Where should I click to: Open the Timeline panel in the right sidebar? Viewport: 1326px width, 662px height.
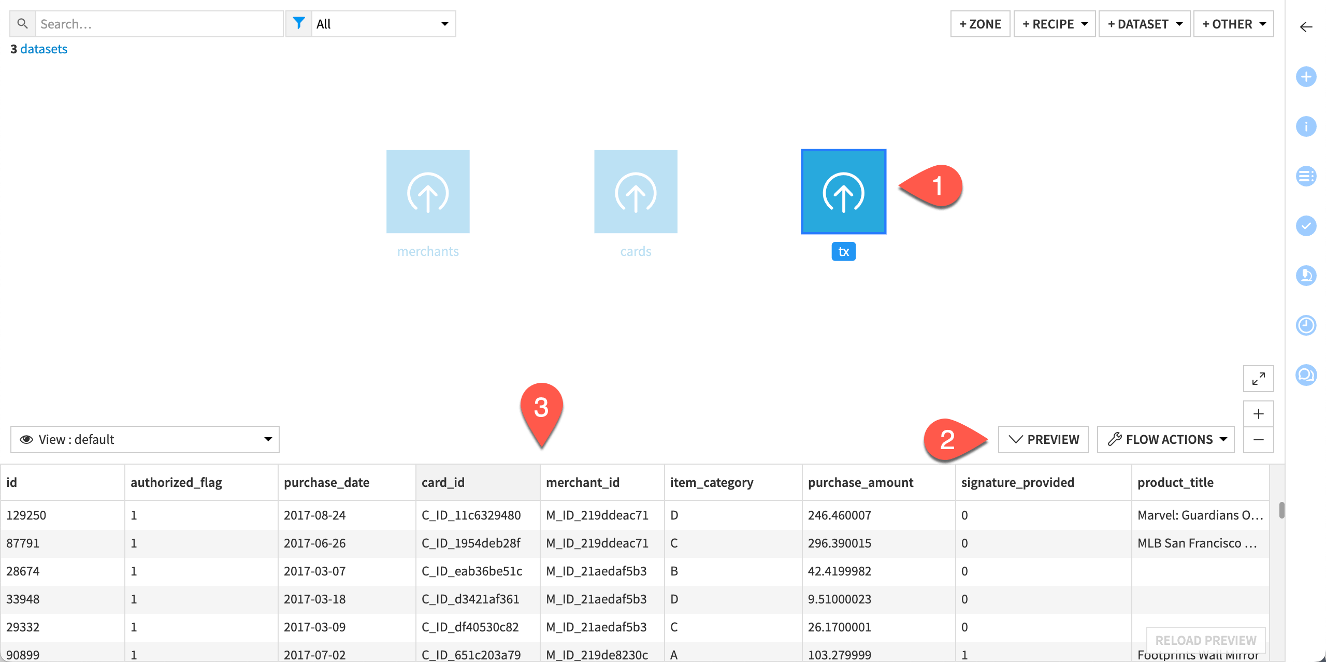[x=1306, y=325]
